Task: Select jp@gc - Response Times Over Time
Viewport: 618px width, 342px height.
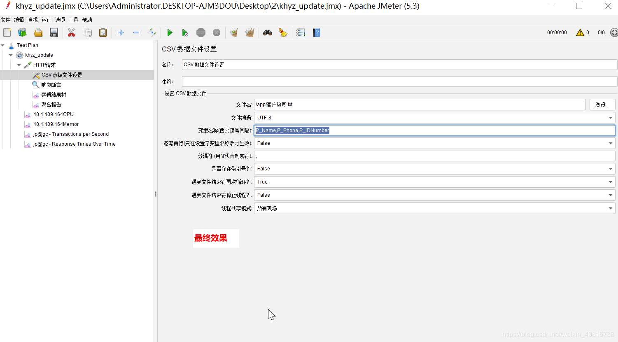Action: 74,144
